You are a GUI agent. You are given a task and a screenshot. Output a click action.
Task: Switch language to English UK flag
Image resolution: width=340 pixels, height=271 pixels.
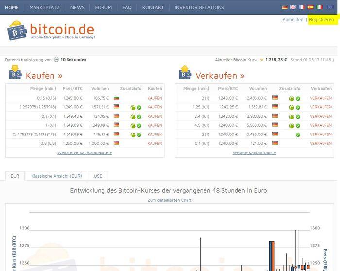(x=293, y=7)
